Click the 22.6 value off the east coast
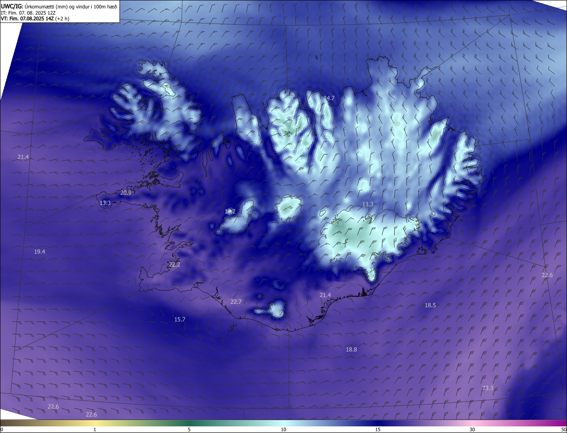 (x=547, y=275)
